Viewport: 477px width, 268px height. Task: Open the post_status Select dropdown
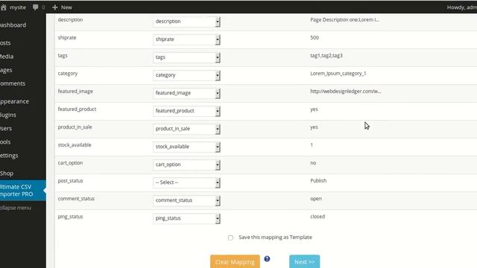point(186,182)
